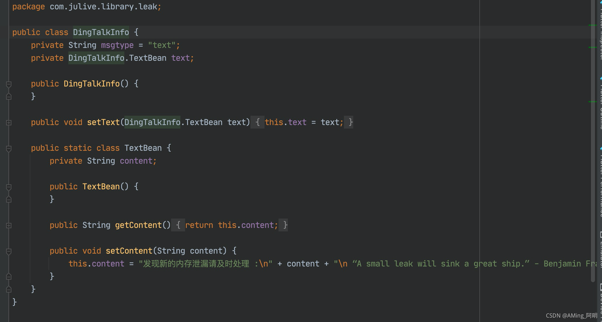Viewport: 602px width, 322px height.
Task: Click the fold-end marker closing the TextBean class
Action: coord(9,289)
